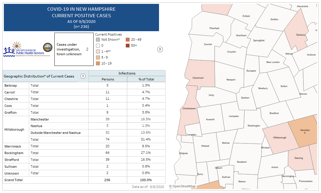The height and width of the screenshot is (193, 321).
Task: Select the 'Not Shown' gray legend swatch
Action: 98,39
